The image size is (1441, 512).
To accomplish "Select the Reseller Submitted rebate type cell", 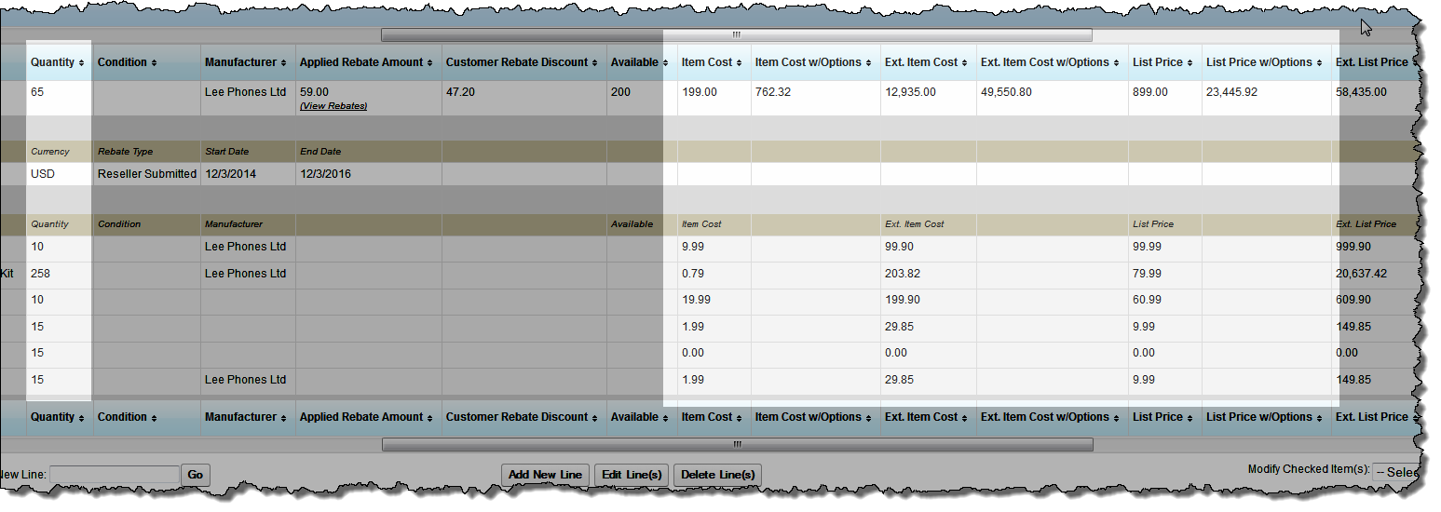I will (x=147, y=174).
